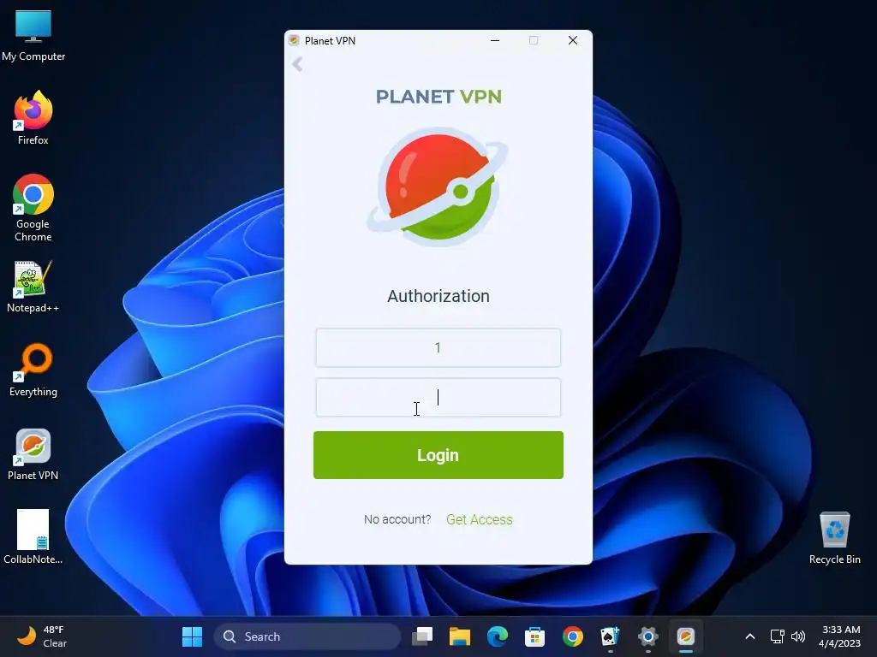Screen dimensions: 877x657
Task: Open the clock and date flyout
Action: click(840, 636)
